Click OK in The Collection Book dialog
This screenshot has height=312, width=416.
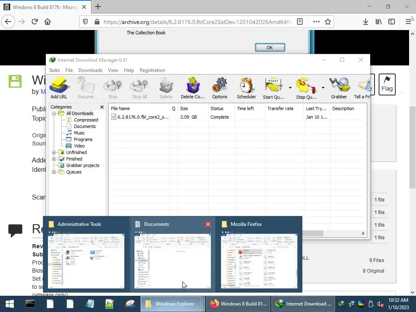tap(270, 48)
